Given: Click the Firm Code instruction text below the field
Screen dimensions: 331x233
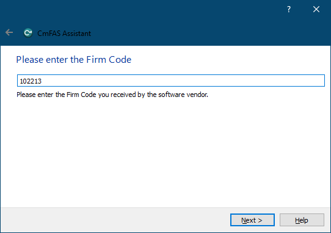Looking at the screenshot, I should [112, 95].
